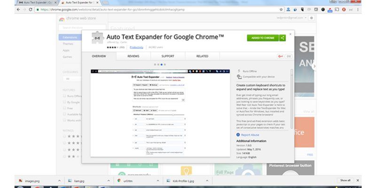
Task: Open the blue download-arrow extension icon
Action: 288,9
